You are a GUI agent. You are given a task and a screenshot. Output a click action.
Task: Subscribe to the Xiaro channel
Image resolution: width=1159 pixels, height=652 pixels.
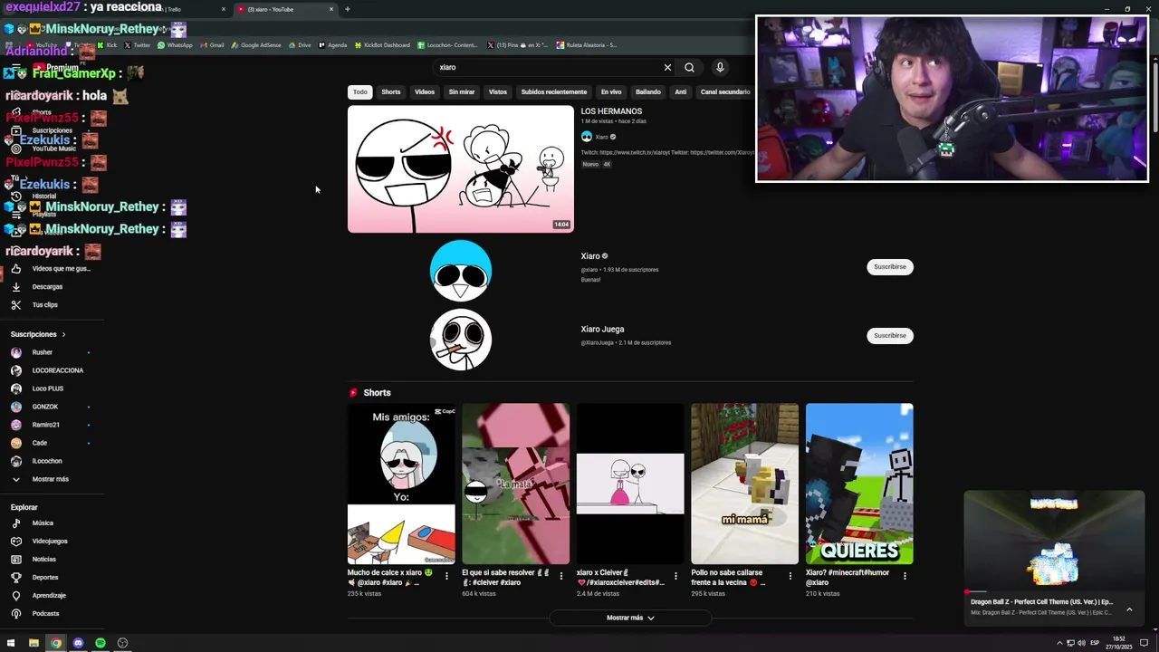point(890,267)
